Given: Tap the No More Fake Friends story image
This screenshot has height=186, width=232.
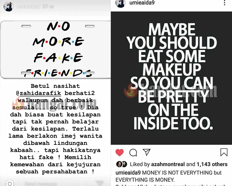Looking at the screenshot, I should click(55, 49).
